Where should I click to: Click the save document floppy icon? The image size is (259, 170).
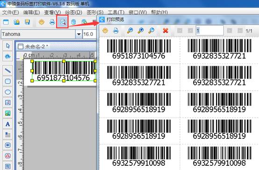click(28, 22)
